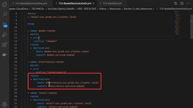The width and height of the screenshot is (193, 108).
Task: Click the 'uri:' key on line 22
Action: click(36, 69)
